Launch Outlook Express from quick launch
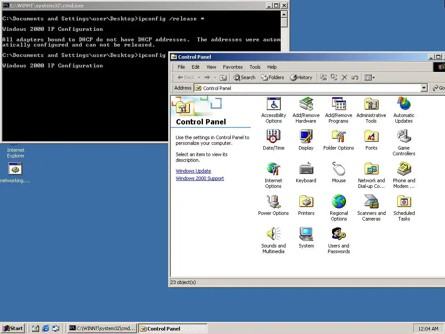445x334 pixels. point(56,328)
